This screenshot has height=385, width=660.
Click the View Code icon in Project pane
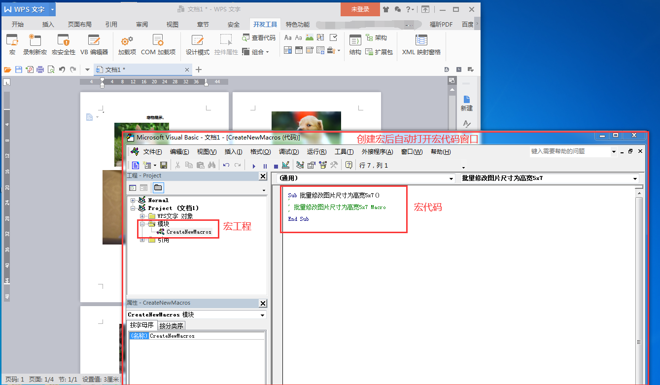coord(133,188)
